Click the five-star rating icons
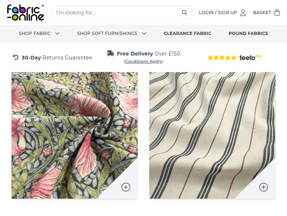Screen dimensions: 287x216 click(222, 58)
